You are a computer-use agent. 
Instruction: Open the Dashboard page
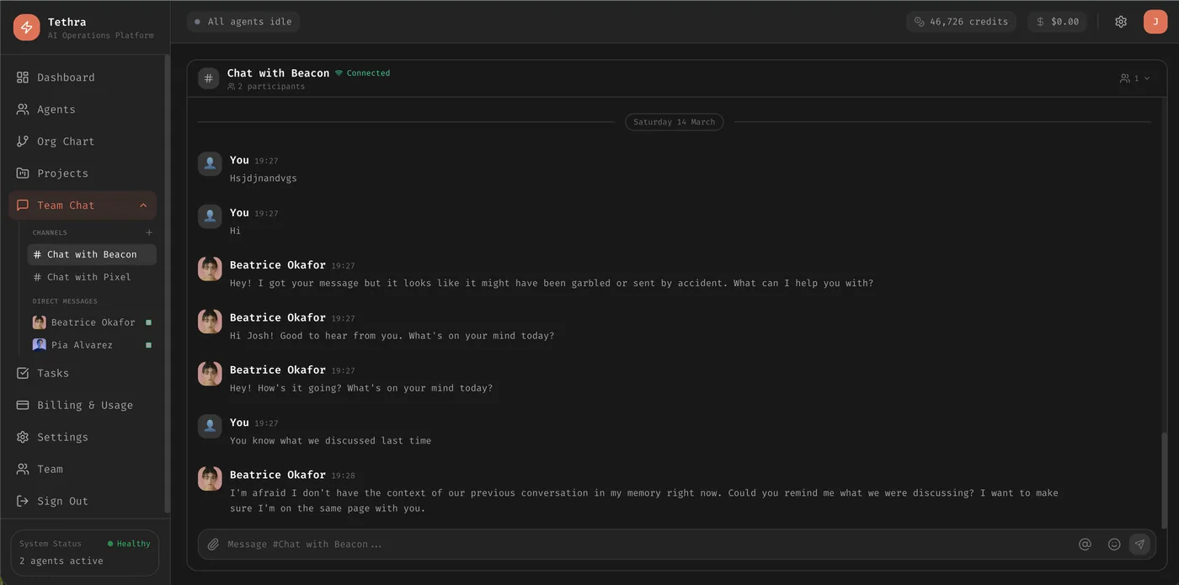83,77
